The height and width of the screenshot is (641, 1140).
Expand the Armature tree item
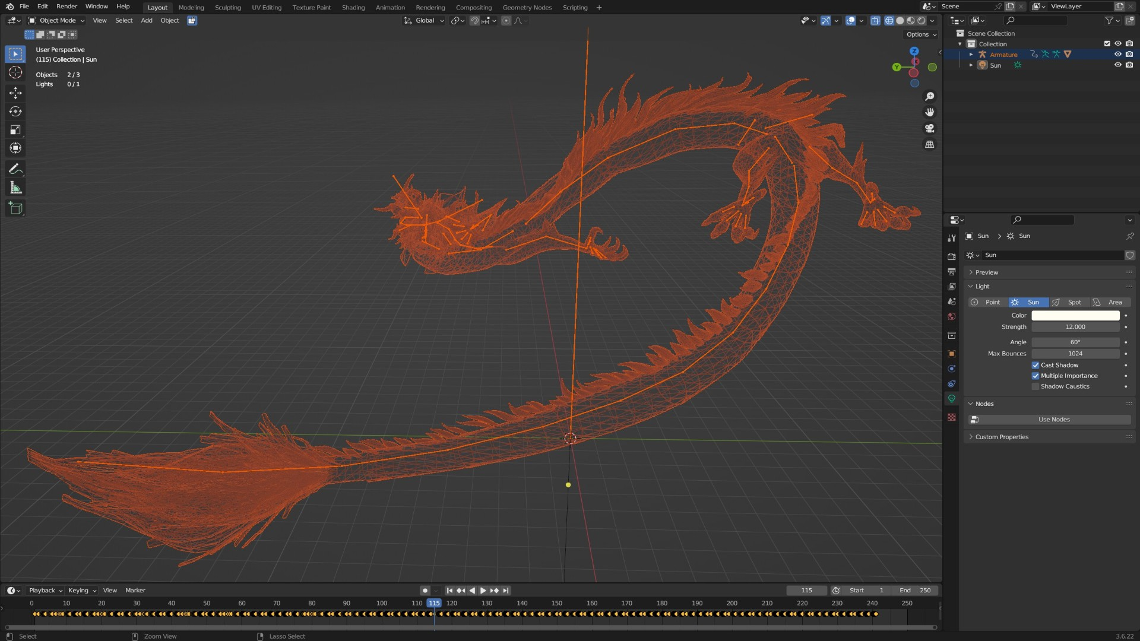(x=971, y=55)
